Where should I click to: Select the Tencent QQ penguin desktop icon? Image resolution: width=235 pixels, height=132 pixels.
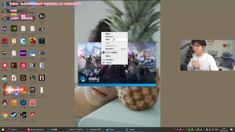pos(5,104)
